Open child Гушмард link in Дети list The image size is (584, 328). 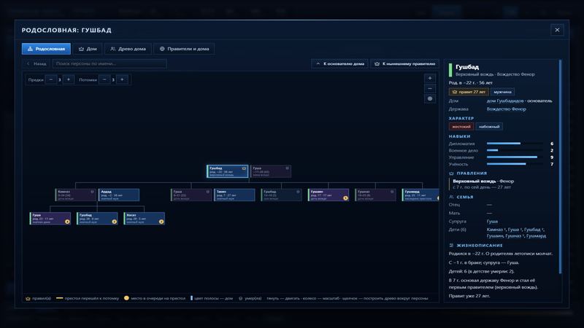(536, 235)
